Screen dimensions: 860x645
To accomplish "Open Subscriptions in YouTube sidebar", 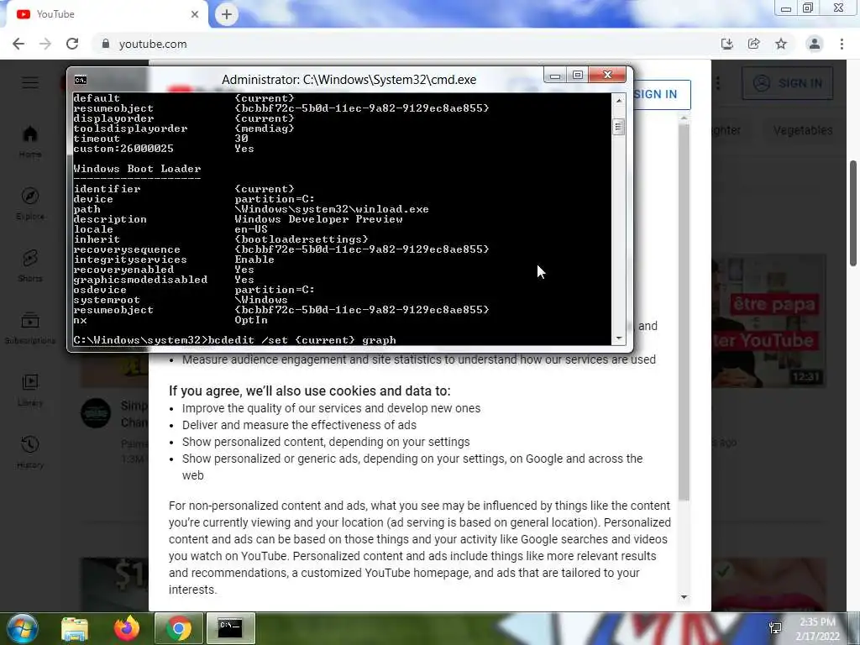I will (x=30, y=328).
